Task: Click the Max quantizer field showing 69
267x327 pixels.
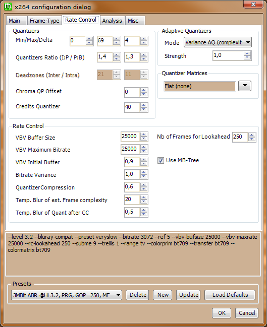Action: pyautogui.click(x=105, y=41)
